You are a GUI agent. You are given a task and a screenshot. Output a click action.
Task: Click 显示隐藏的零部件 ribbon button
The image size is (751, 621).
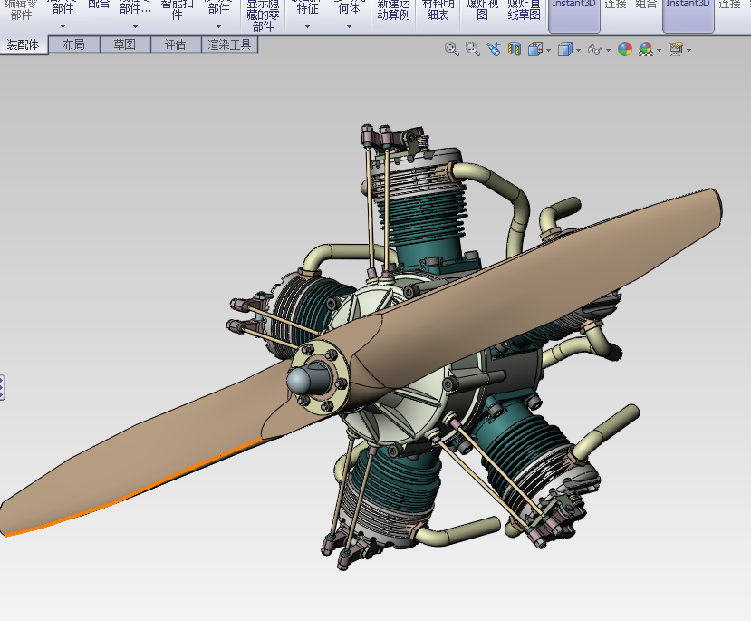point(263,15)
